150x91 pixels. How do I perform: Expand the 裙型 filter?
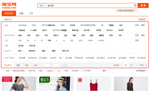pos(44,51)
